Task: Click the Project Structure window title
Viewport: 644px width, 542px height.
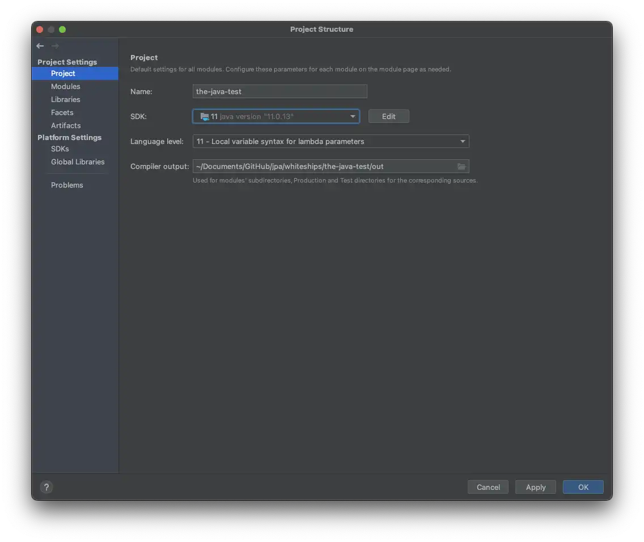Action: 321,29
